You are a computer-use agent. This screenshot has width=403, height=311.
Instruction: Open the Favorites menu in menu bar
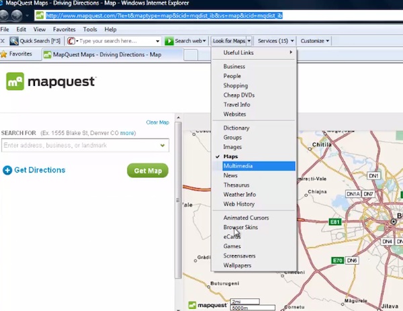tap(64, 30)
